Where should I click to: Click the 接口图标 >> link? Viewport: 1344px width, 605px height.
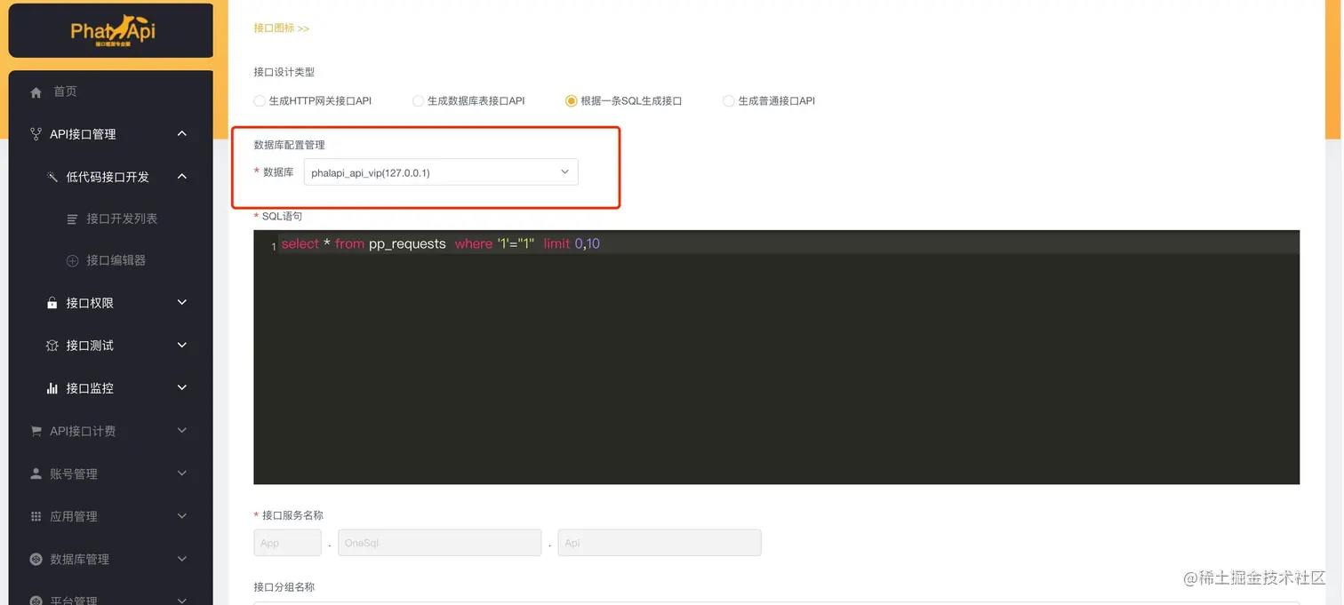tap(281, 28)
